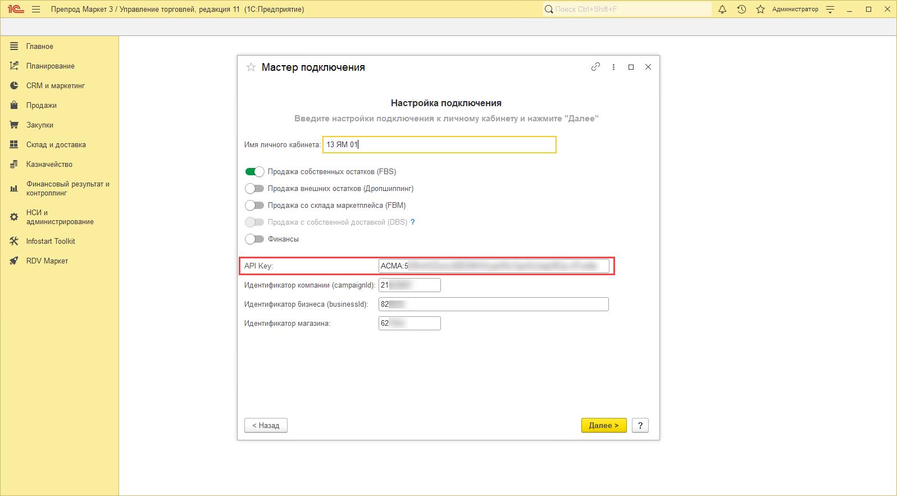Click the API Key input field
The image size is (897, 496).
click(x=494, y=266)
